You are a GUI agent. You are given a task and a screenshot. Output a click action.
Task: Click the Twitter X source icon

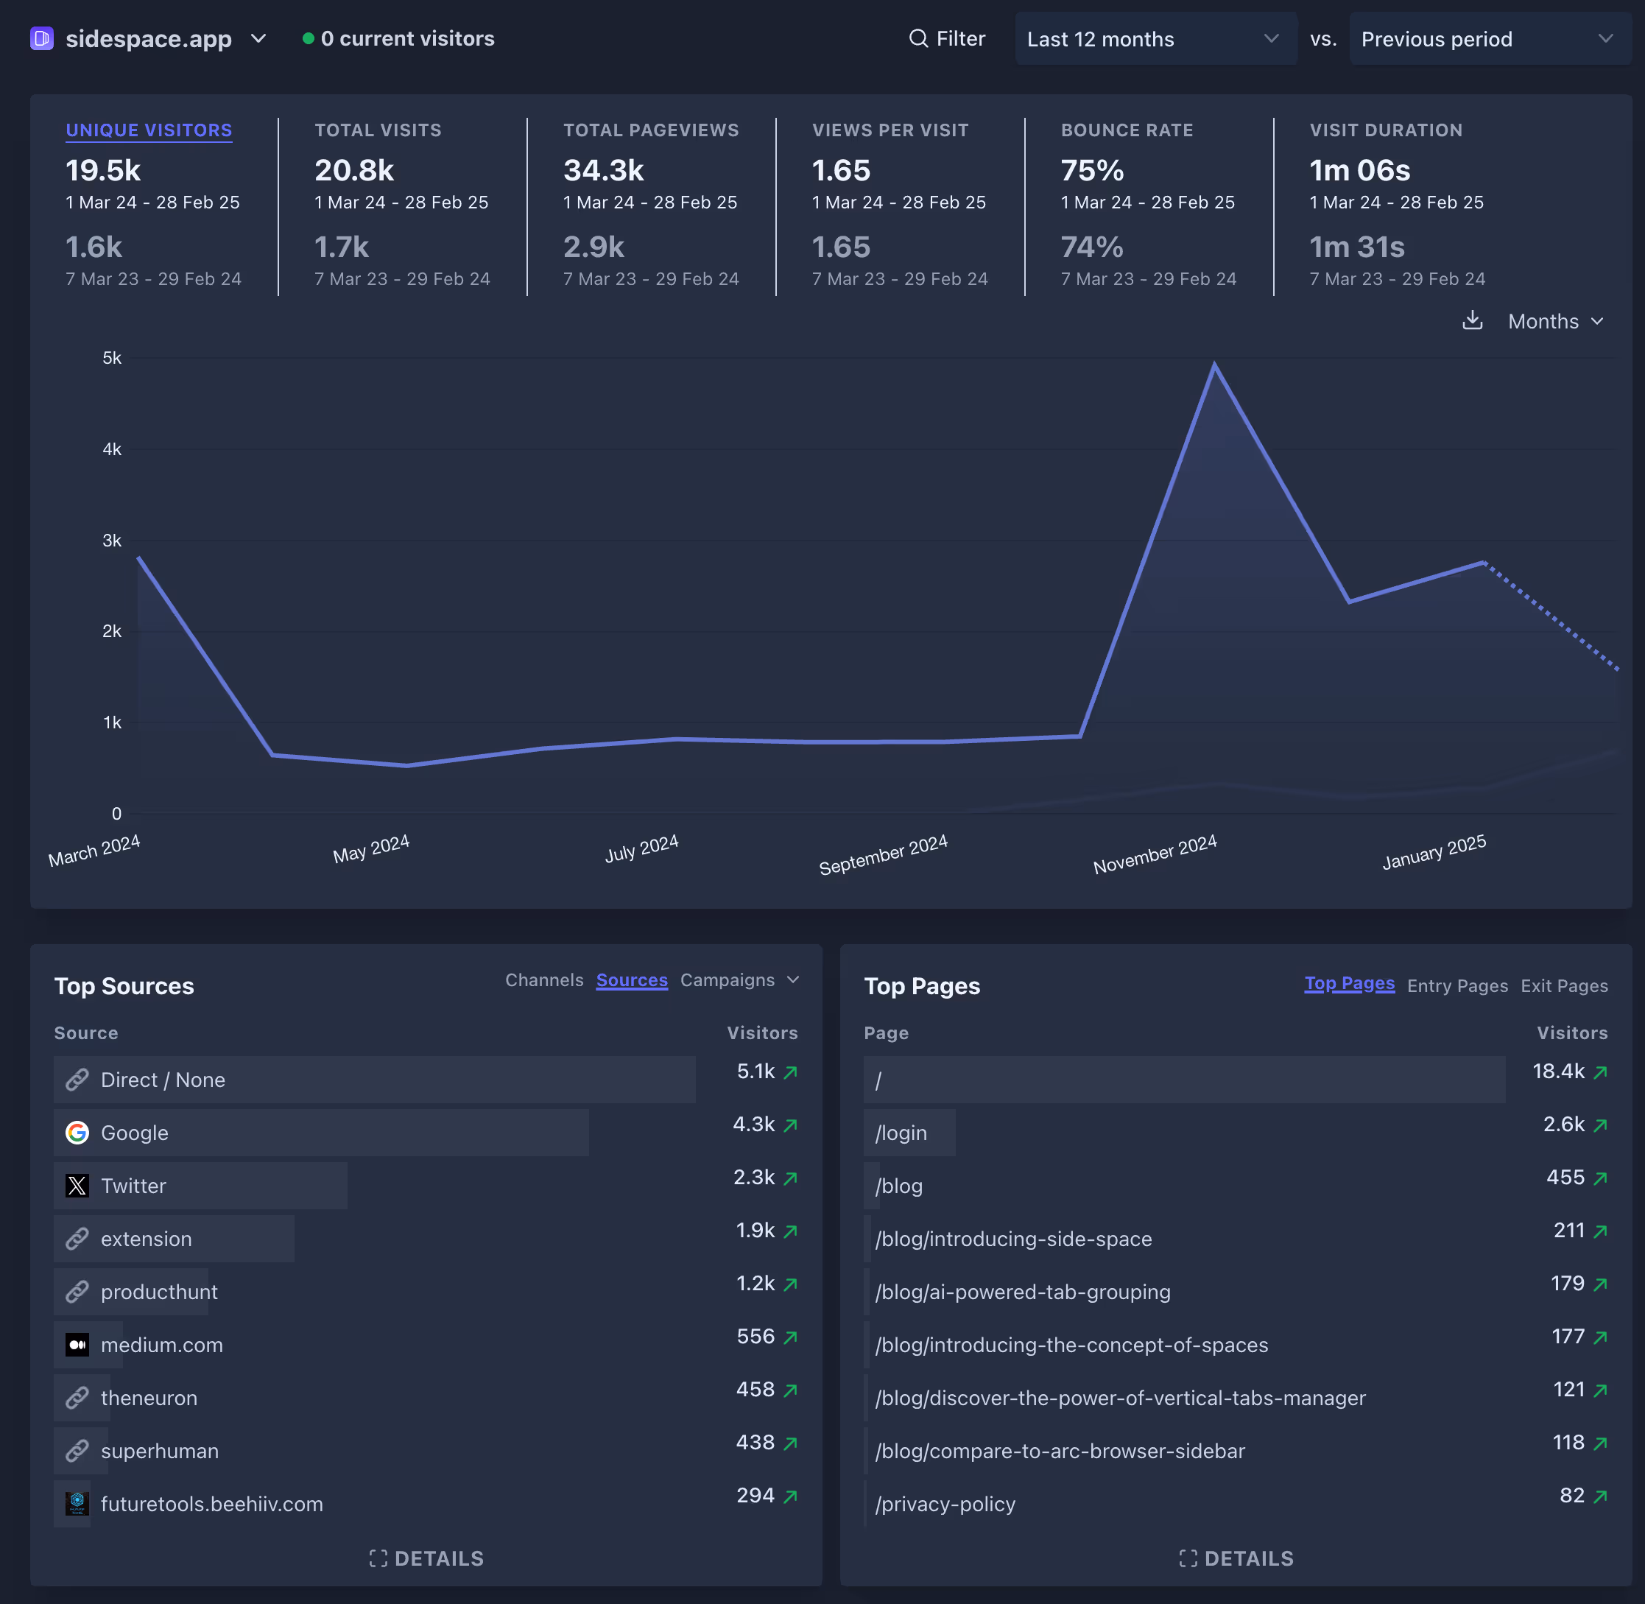77,1186
